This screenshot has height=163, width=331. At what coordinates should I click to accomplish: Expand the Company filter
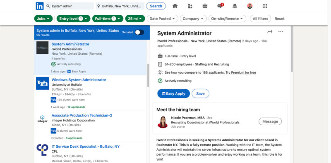193,19
